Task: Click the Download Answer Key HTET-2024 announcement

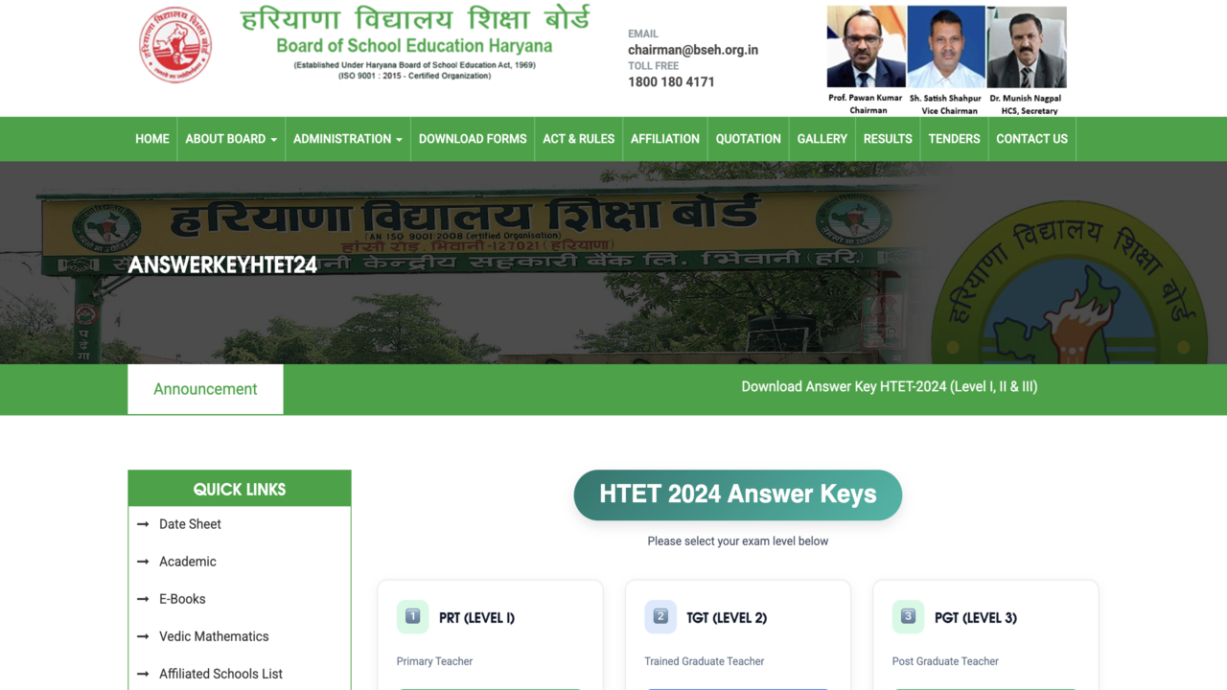Action: tap(889, 387)
